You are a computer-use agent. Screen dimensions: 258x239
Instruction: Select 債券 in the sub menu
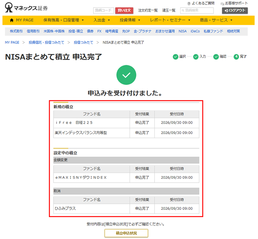coord(90,31)
